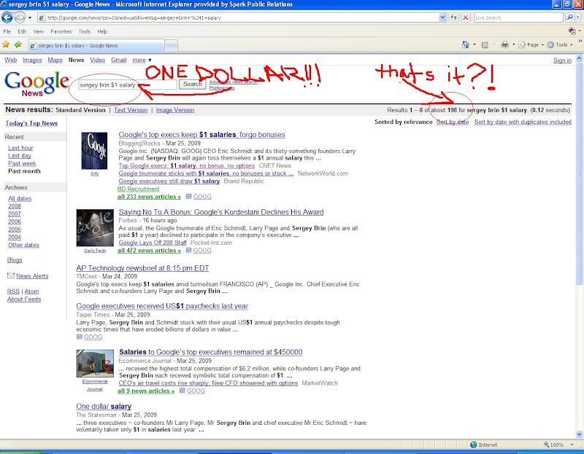
Task: Open the File menu
Action: click(7, 31)
